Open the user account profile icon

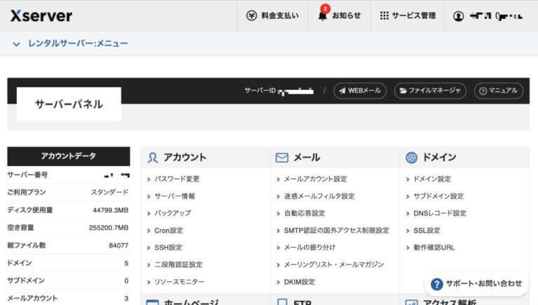click(x=459, y=15)
